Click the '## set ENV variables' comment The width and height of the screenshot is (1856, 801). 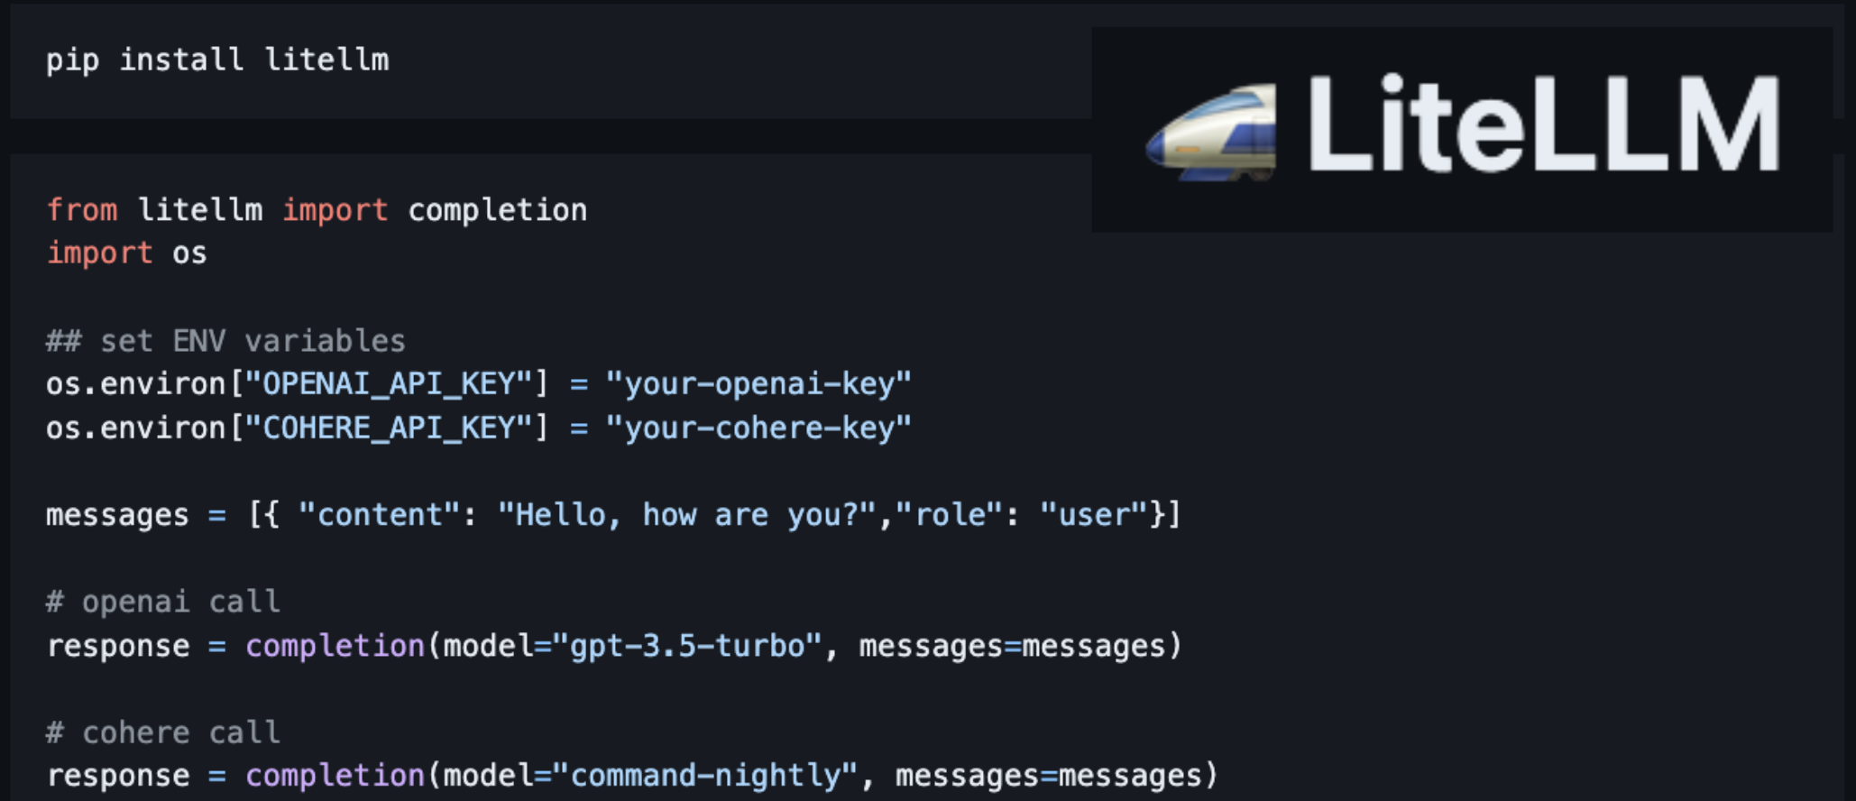pos(225,341)
